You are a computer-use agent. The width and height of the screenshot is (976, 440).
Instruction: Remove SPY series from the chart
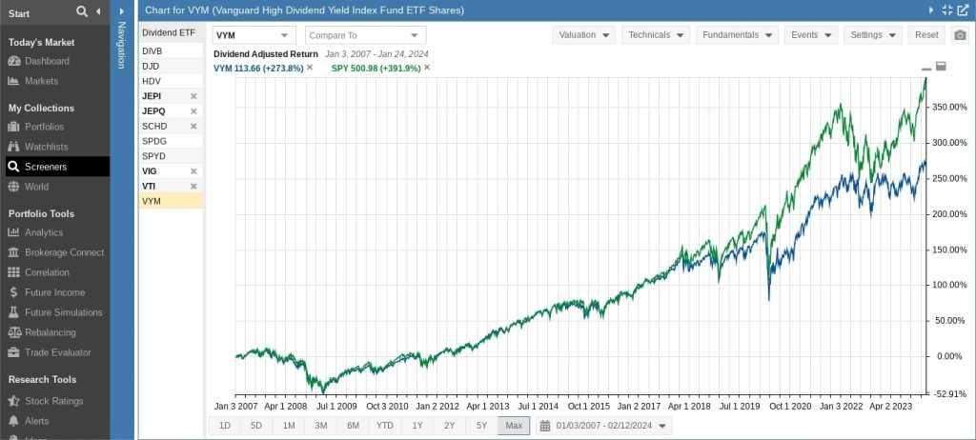tap(427, 68)
